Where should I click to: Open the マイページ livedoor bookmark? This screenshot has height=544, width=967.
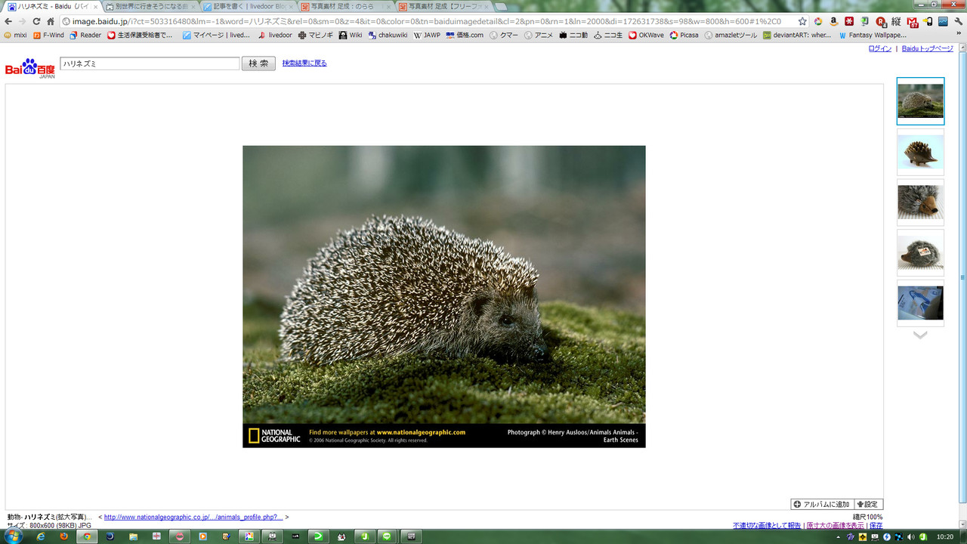216,35
